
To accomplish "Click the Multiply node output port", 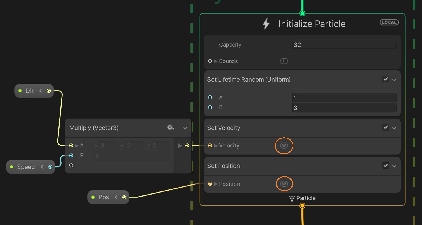I will click(x=187, y=145).
